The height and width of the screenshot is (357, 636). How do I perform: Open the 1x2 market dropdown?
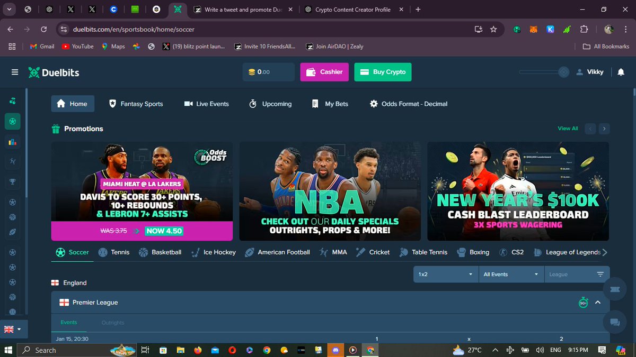(445, 274)
